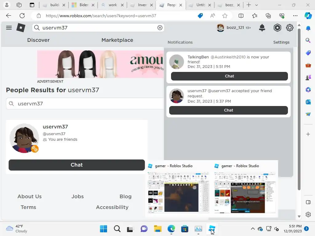Image resolution: width=315 pixels, height=236 pixels.
Task: Open Browser essentials heart icon
Action: [282, 16]
